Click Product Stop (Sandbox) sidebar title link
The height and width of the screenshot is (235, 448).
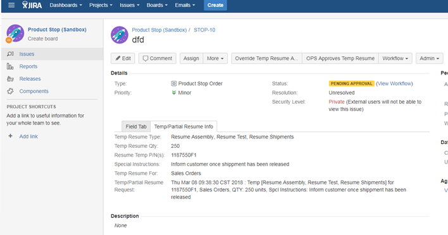click(57, 30)
